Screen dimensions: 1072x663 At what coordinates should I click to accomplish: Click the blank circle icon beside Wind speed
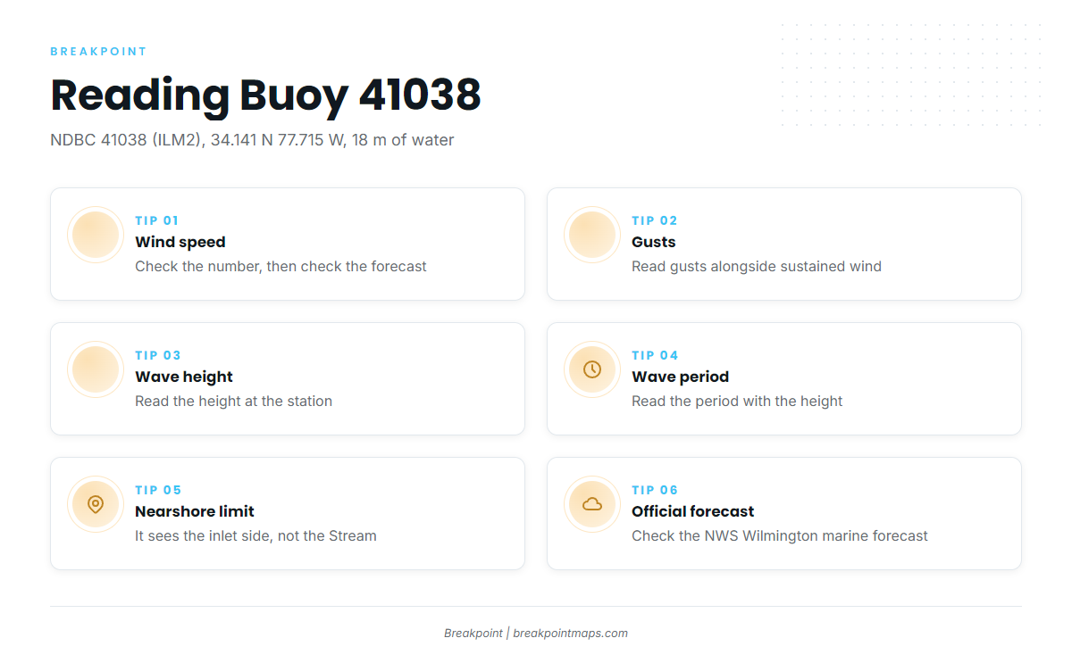tap(96, 235)
